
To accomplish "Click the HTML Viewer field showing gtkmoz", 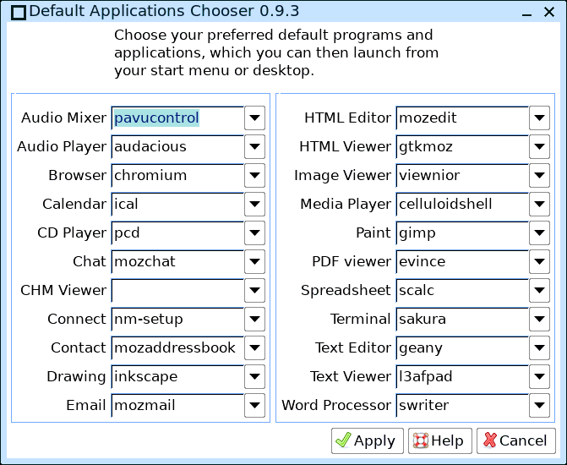I will point(462,146).
